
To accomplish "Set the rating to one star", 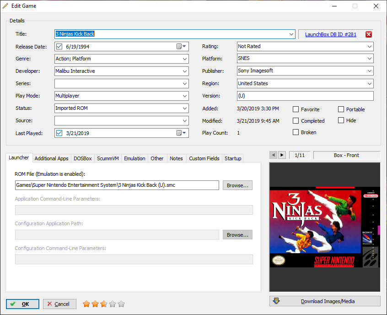I will [86, 304].
